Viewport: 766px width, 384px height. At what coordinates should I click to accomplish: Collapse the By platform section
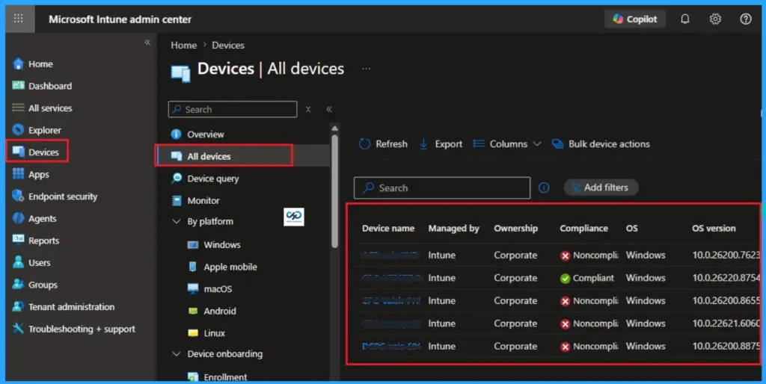pos(177,221)
